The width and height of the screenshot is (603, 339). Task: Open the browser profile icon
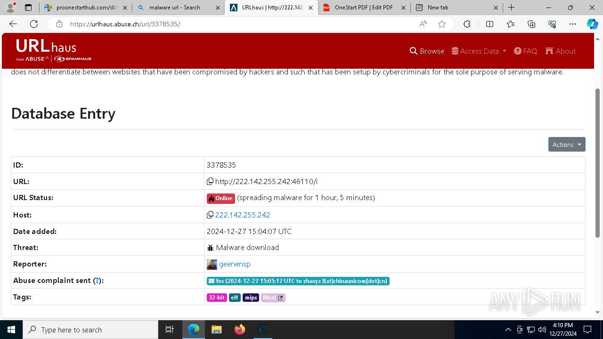point(10,8)
